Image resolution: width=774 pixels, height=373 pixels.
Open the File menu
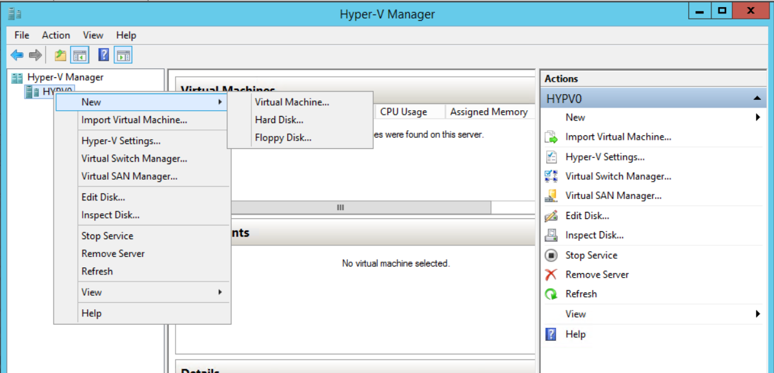(22, 35)
